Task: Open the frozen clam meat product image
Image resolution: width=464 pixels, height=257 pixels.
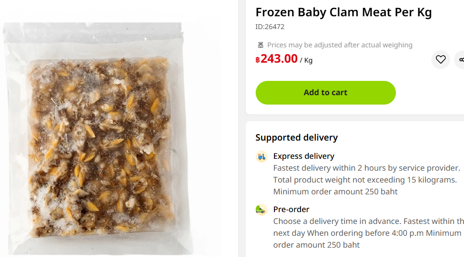Action: (99, 143)
